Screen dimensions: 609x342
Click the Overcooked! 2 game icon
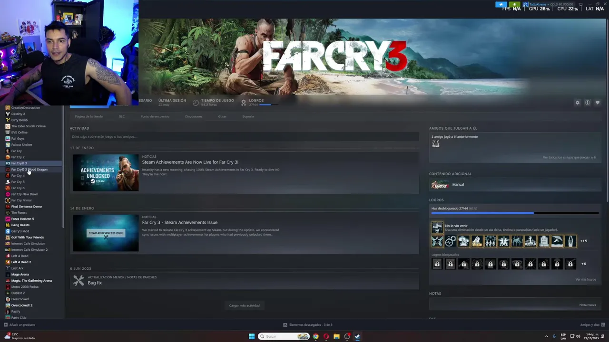point(8,305)
